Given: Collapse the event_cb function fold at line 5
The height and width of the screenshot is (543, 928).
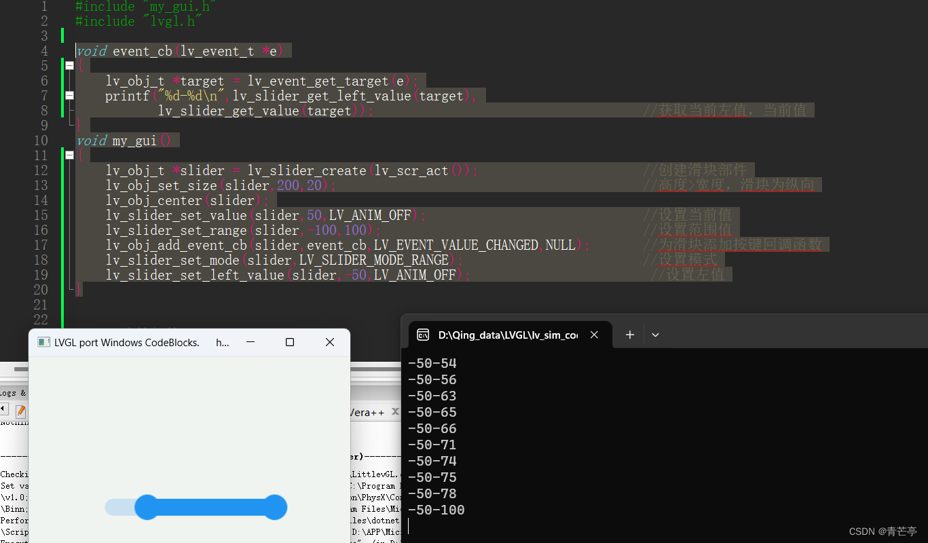Looking at the screenshot, I should [69, 65].
